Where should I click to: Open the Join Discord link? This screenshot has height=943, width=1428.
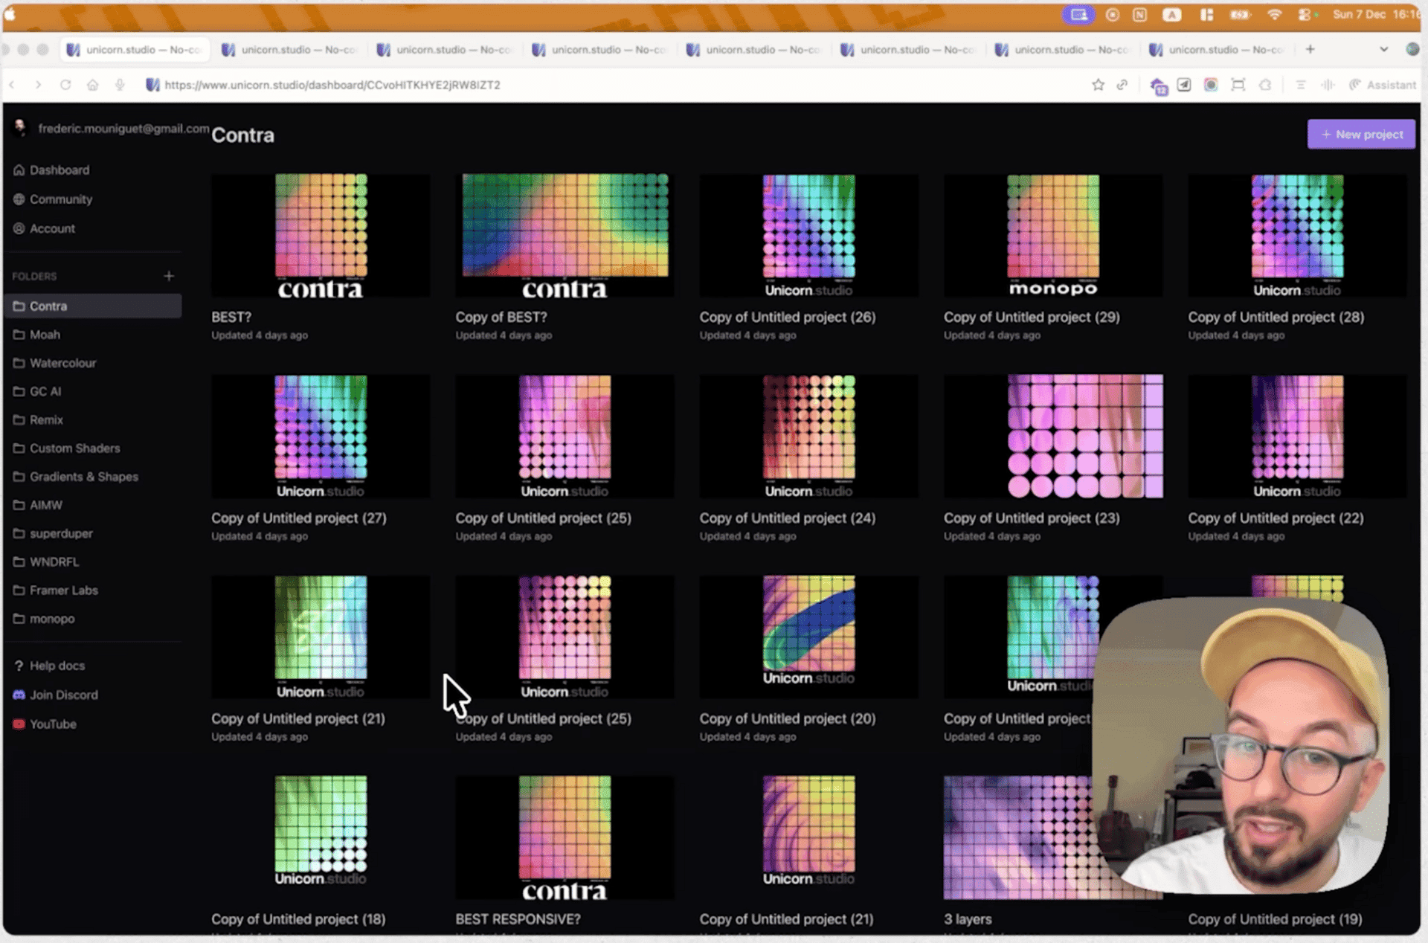[x=63, y=695]
